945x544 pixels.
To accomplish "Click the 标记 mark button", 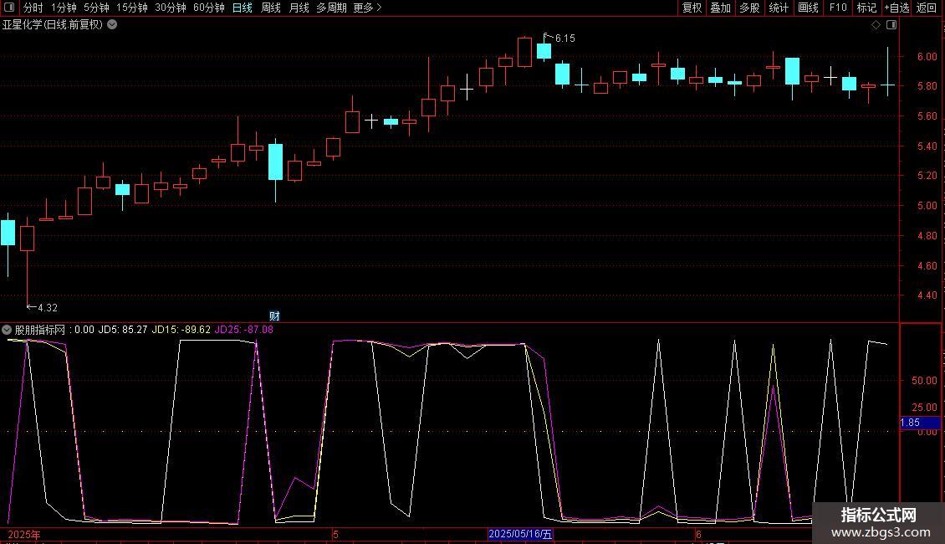I will pos(866,8).
